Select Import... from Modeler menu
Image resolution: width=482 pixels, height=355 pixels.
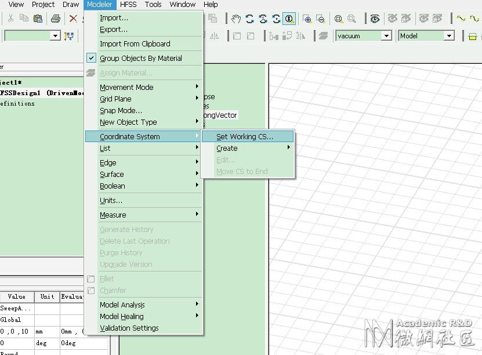pyautogui.click(x=143, y=18)
